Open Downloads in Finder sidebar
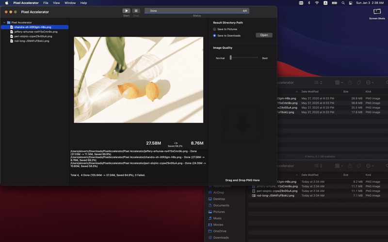This screenshot has width=388, height=242. pyautogui.click(x=221, y=238)
